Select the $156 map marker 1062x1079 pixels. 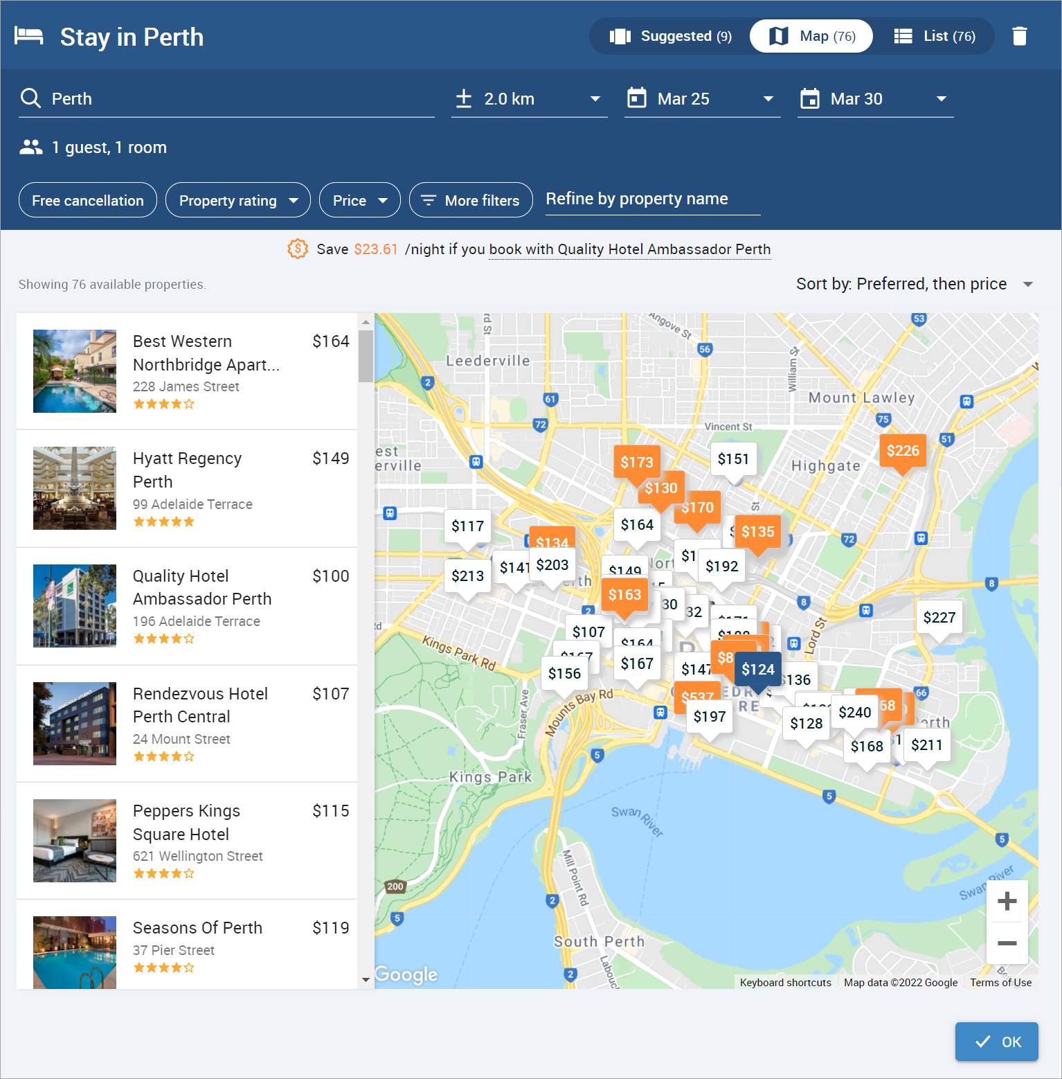[564, 674]
